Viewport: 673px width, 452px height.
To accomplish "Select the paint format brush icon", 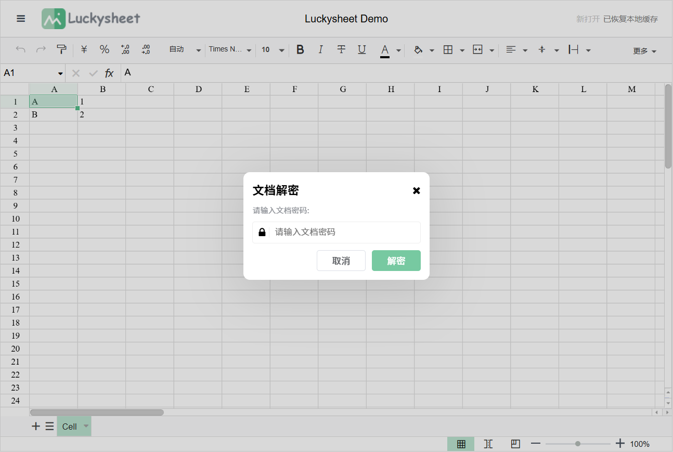I will [61, 49].
